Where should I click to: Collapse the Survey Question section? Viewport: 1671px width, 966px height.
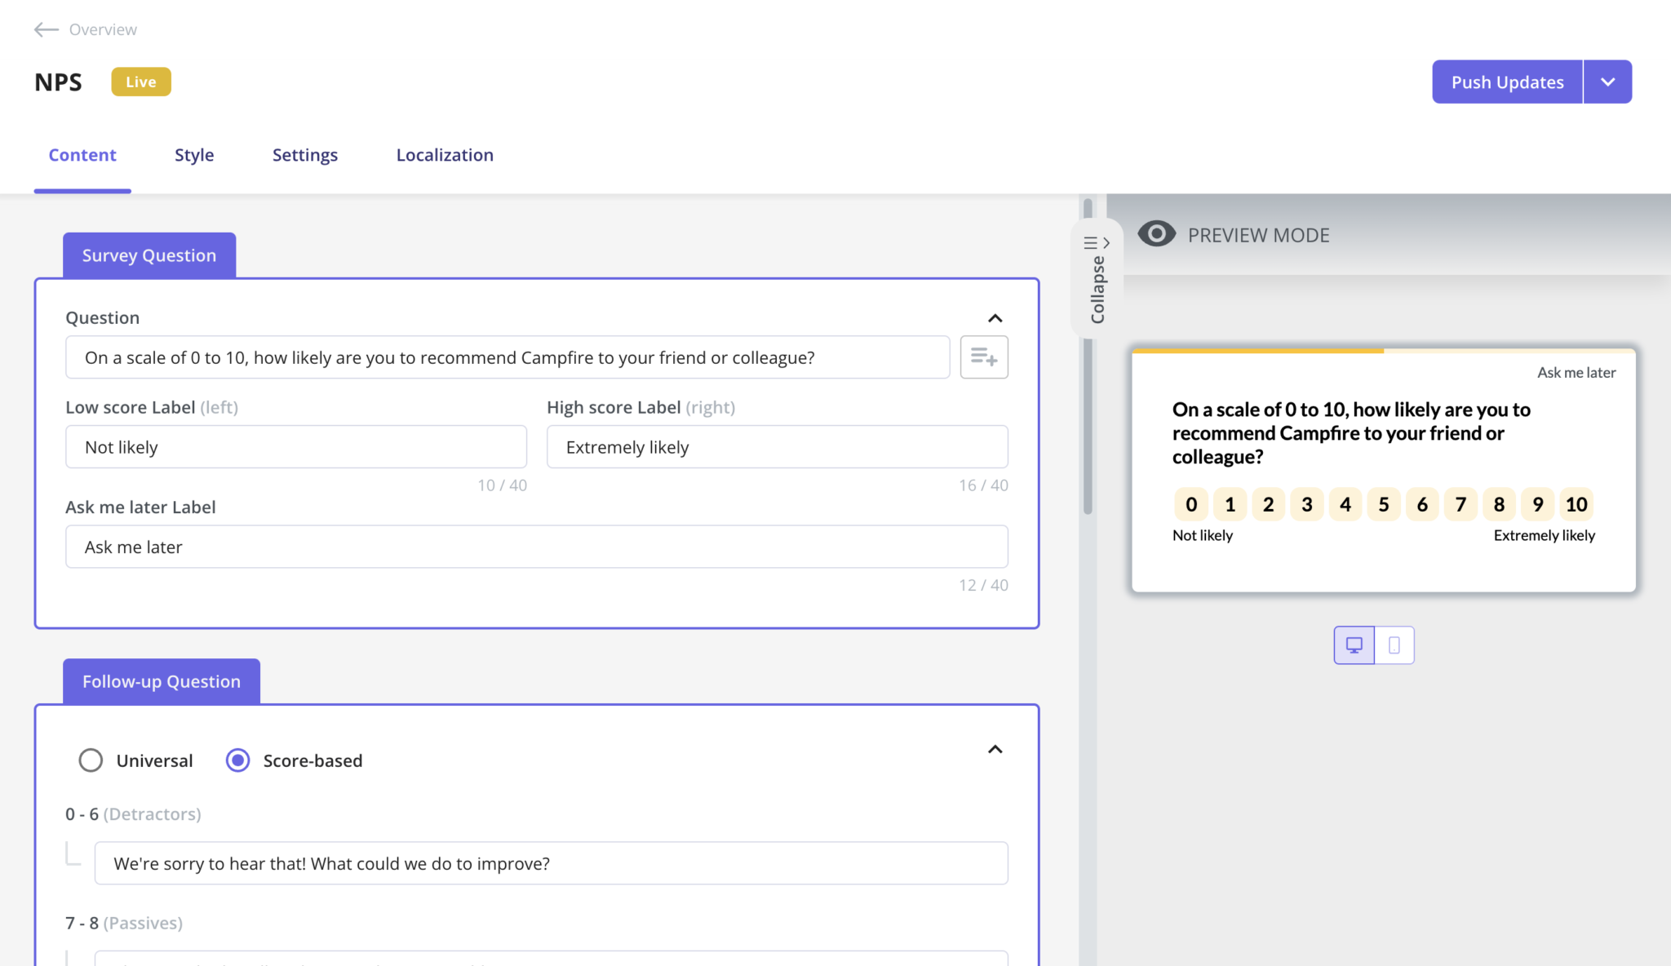(995, 318)
